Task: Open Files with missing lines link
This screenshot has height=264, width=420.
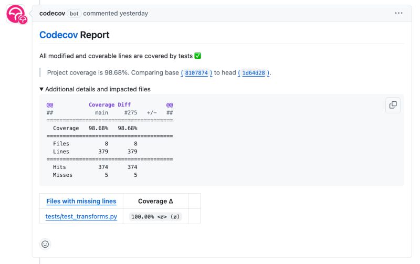Action: coord(81,201)
